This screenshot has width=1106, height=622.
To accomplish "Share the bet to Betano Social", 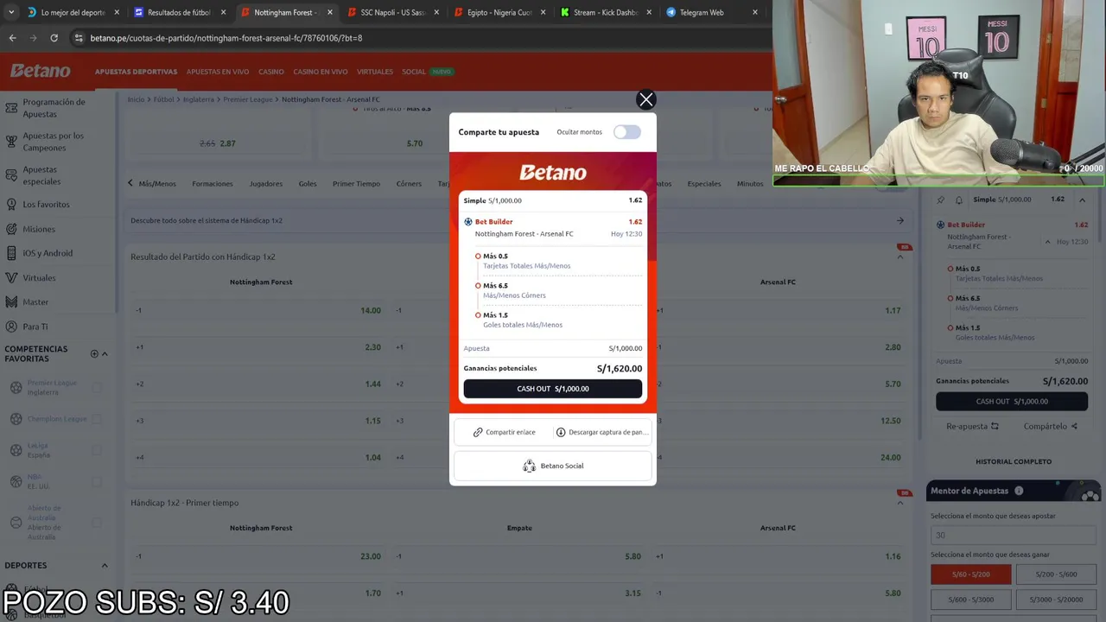I will click(553, 466).
